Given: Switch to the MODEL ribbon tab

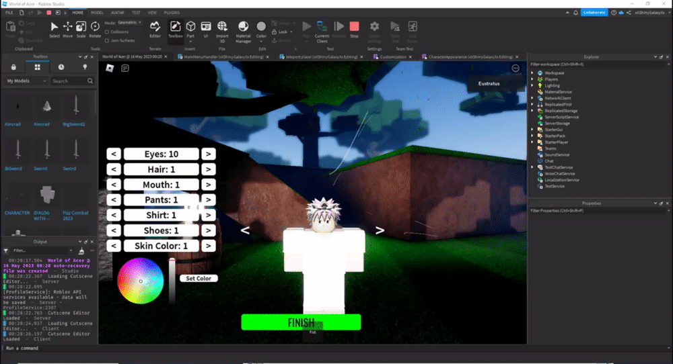Looking at the screenshot, I should [x=97, y=13].
